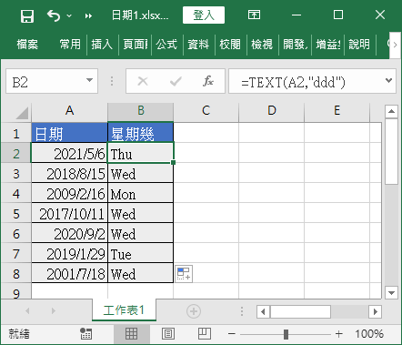Click the cell containing 2009/2/16
402x345 pixels.
pos(69,193)
